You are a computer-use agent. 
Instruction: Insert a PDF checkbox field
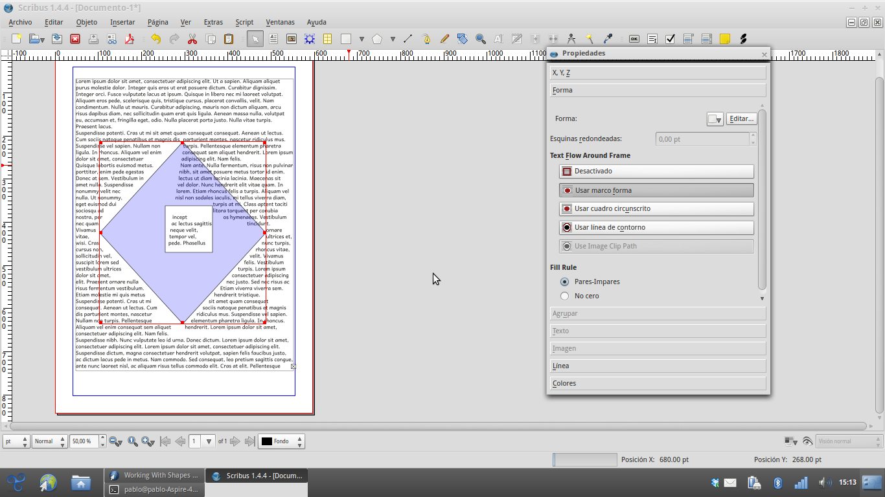(x=671, y=39)
